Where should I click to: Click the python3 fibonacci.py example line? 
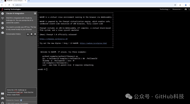[60, 56]
